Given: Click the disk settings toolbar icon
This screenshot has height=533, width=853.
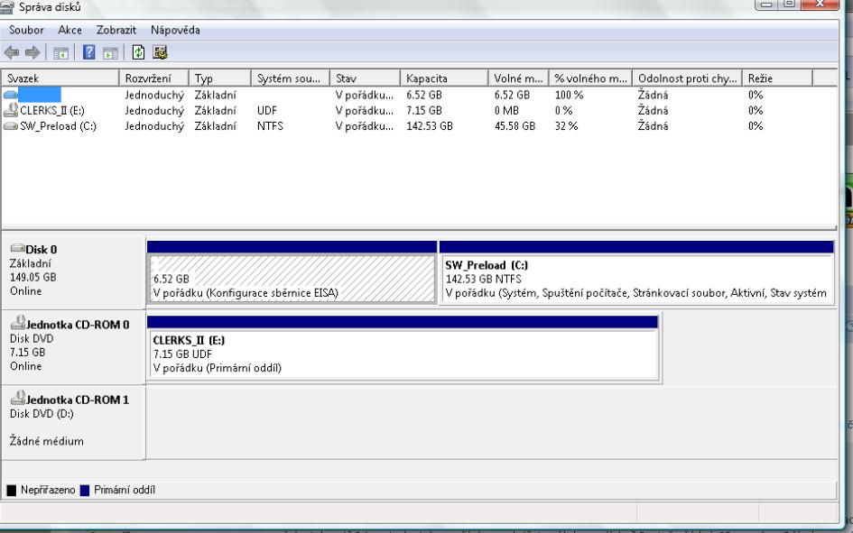Looking at the screenshot, I should pos(158,51).
